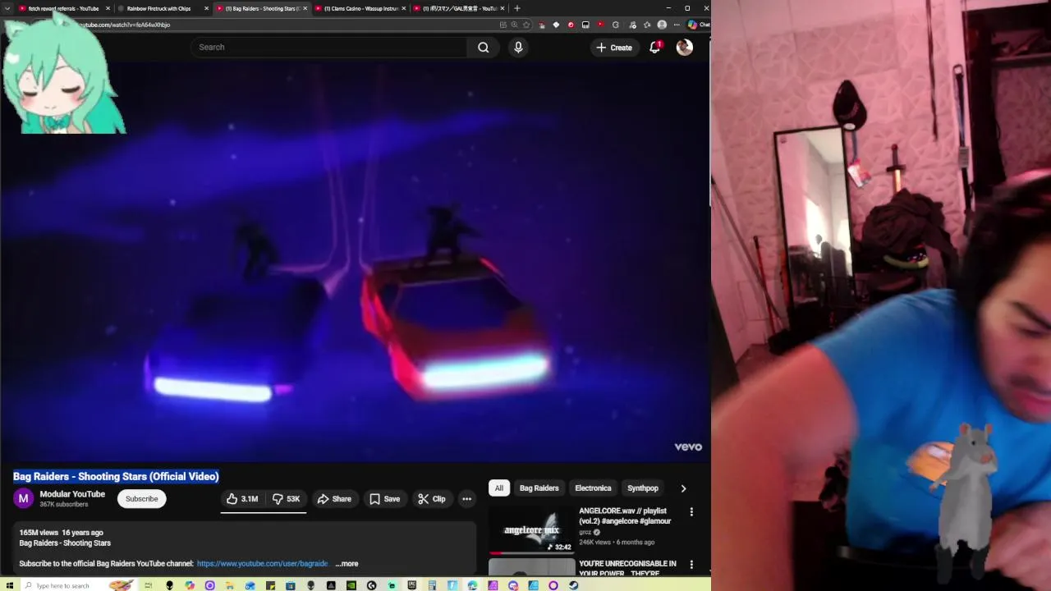Open the browser three-dot menu
Image resolution: width=1051 pixels, height=591 pixels.
(677, 25)
